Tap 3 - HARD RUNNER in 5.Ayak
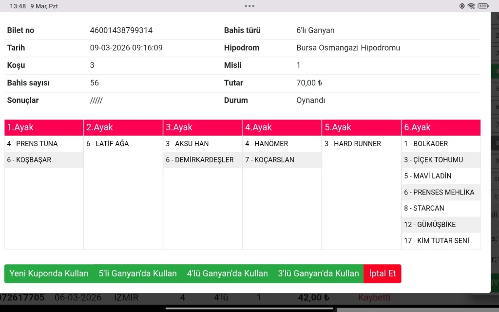 [x=353, y=144]
